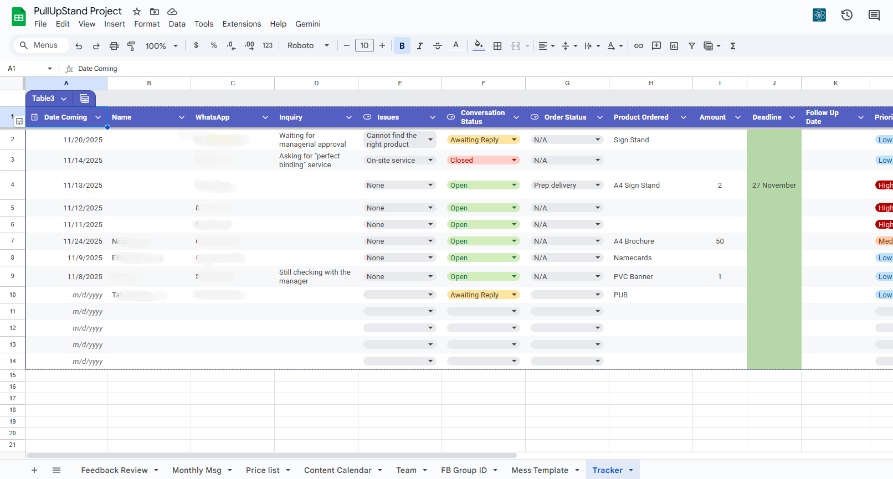Click the Insert comment icon
893x479 pixels.
pos(656,46)
